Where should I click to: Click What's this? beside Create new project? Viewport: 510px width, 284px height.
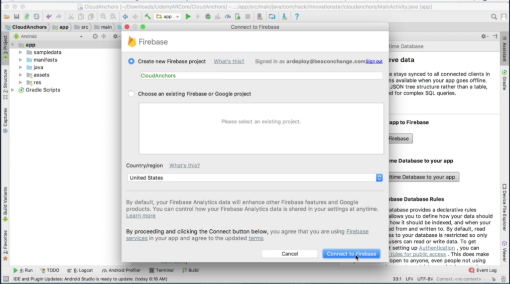[x=229, y=61]
